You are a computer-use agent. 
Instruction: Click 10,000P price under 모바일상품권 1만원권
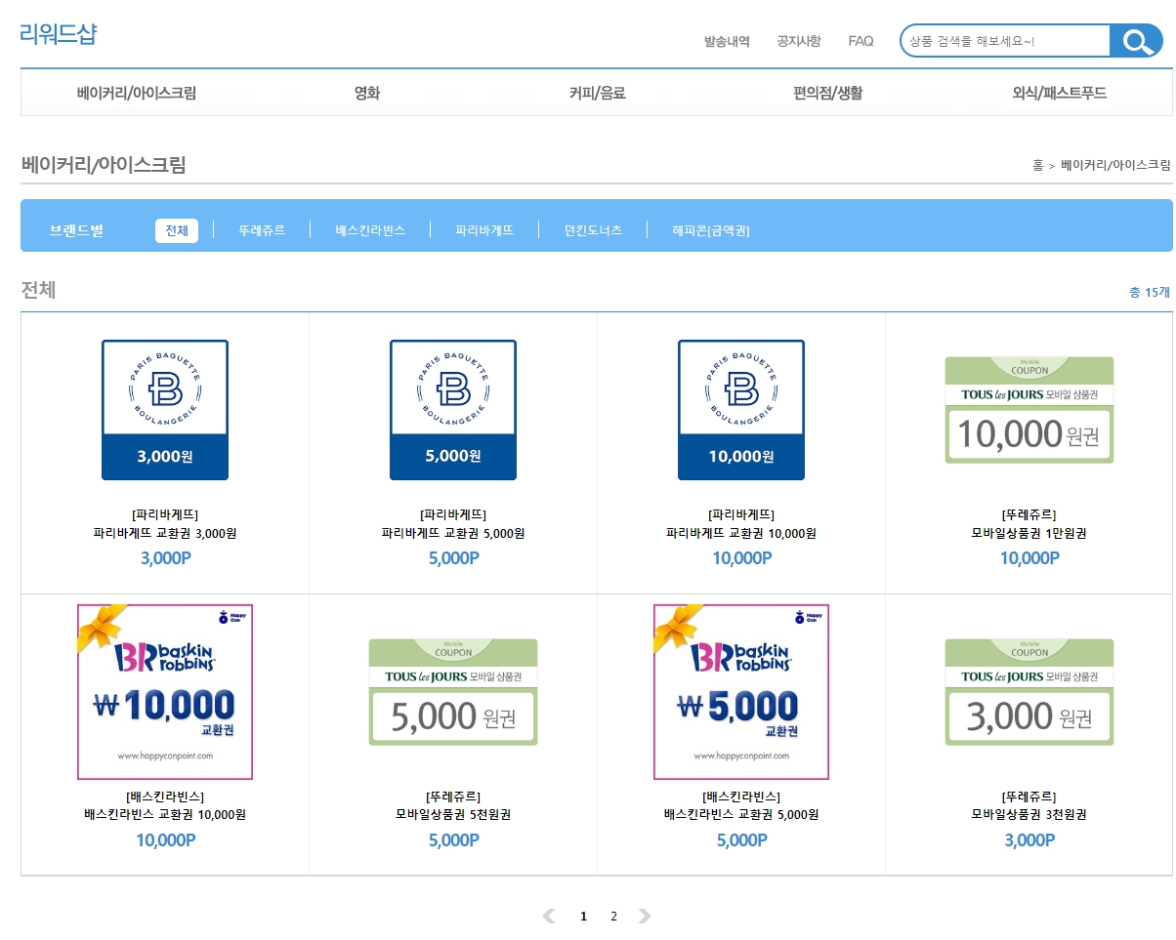(1029, 558)
